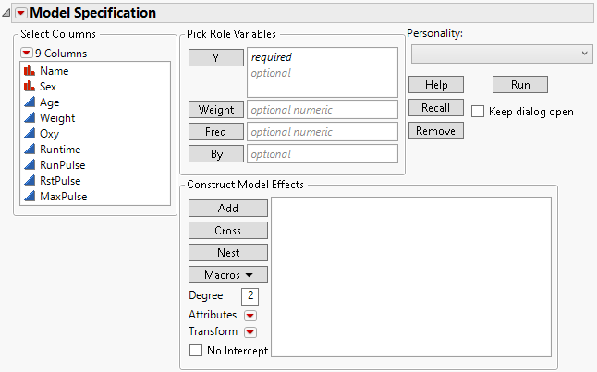Click the Run button

coord(520,84)
